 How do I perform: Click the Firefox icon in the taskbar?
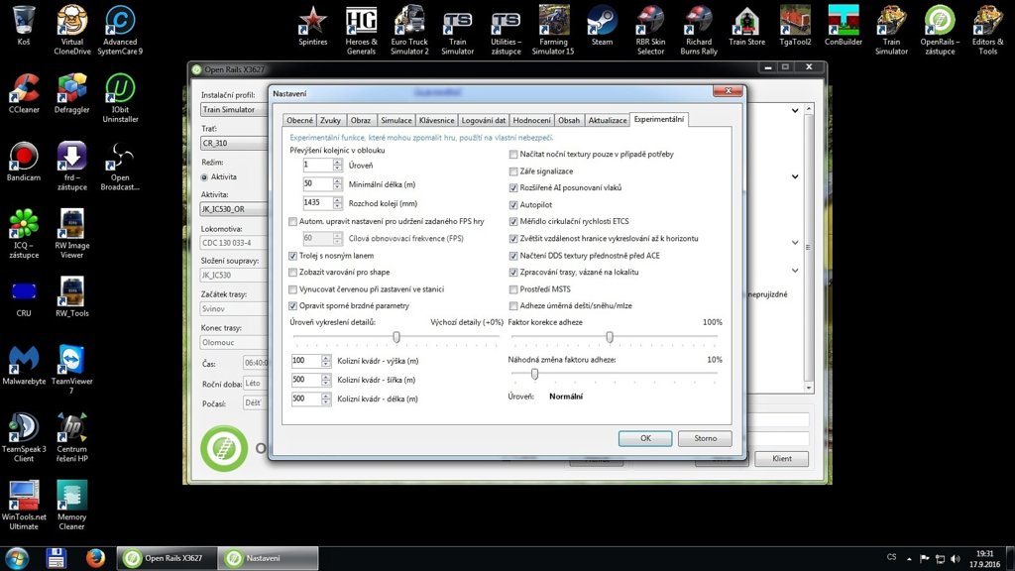pyautogui.click(x=96, y=558)
